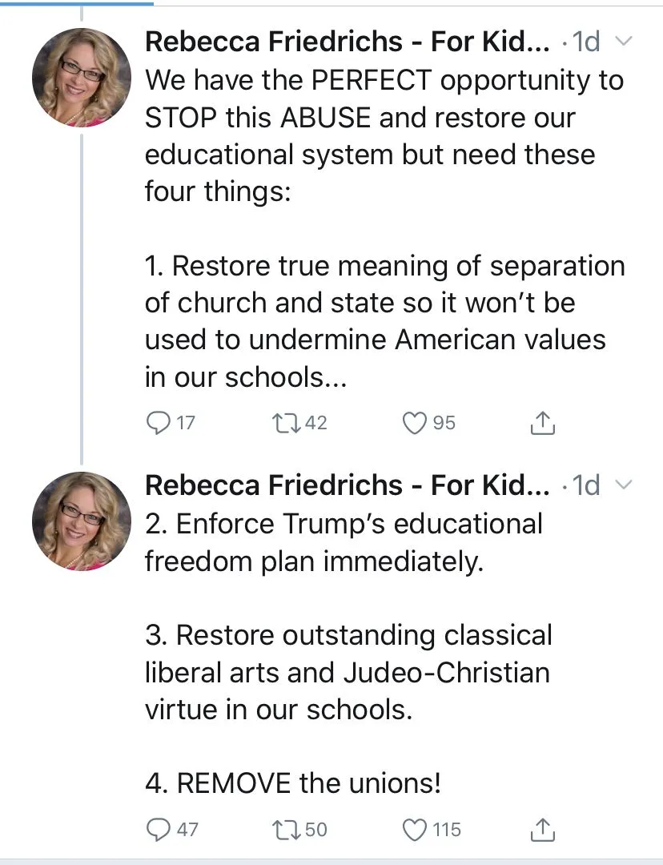Click the blue loading progress bar at top
This screenshot has height=865, width=663.
(x=76, y=3)
